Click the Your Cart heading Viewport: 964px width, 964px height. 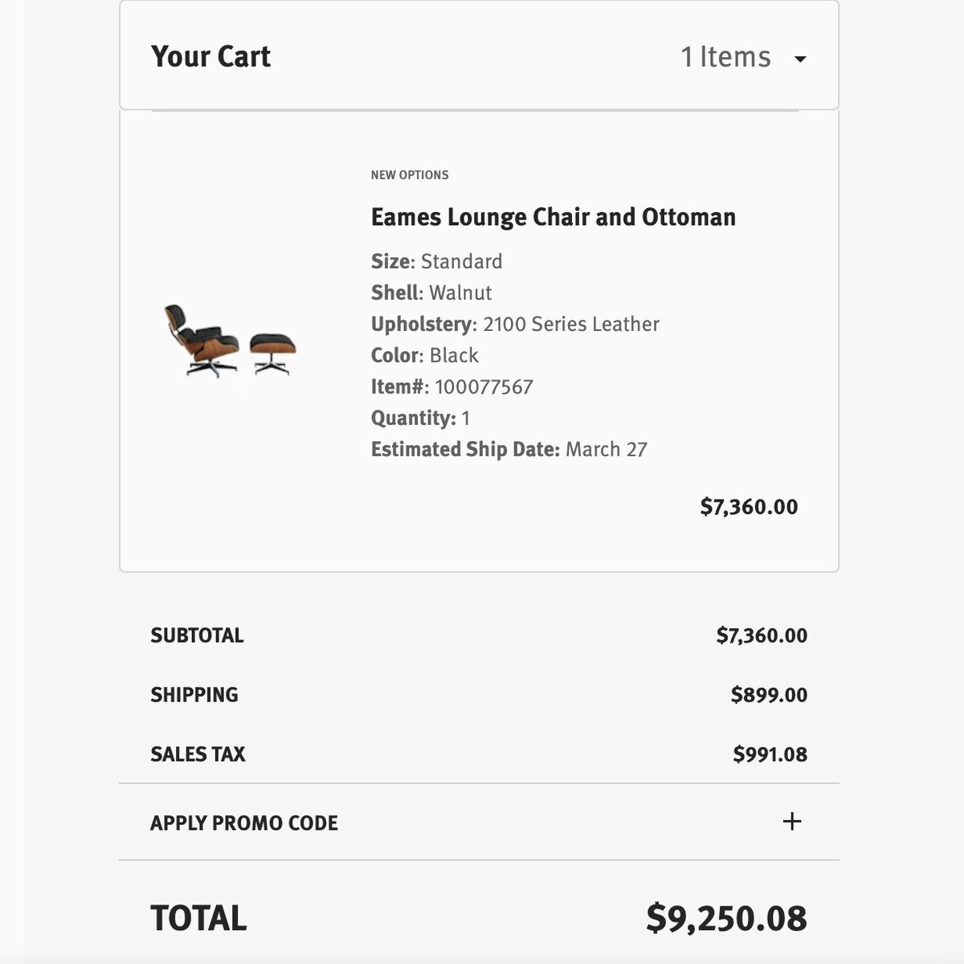210,57
